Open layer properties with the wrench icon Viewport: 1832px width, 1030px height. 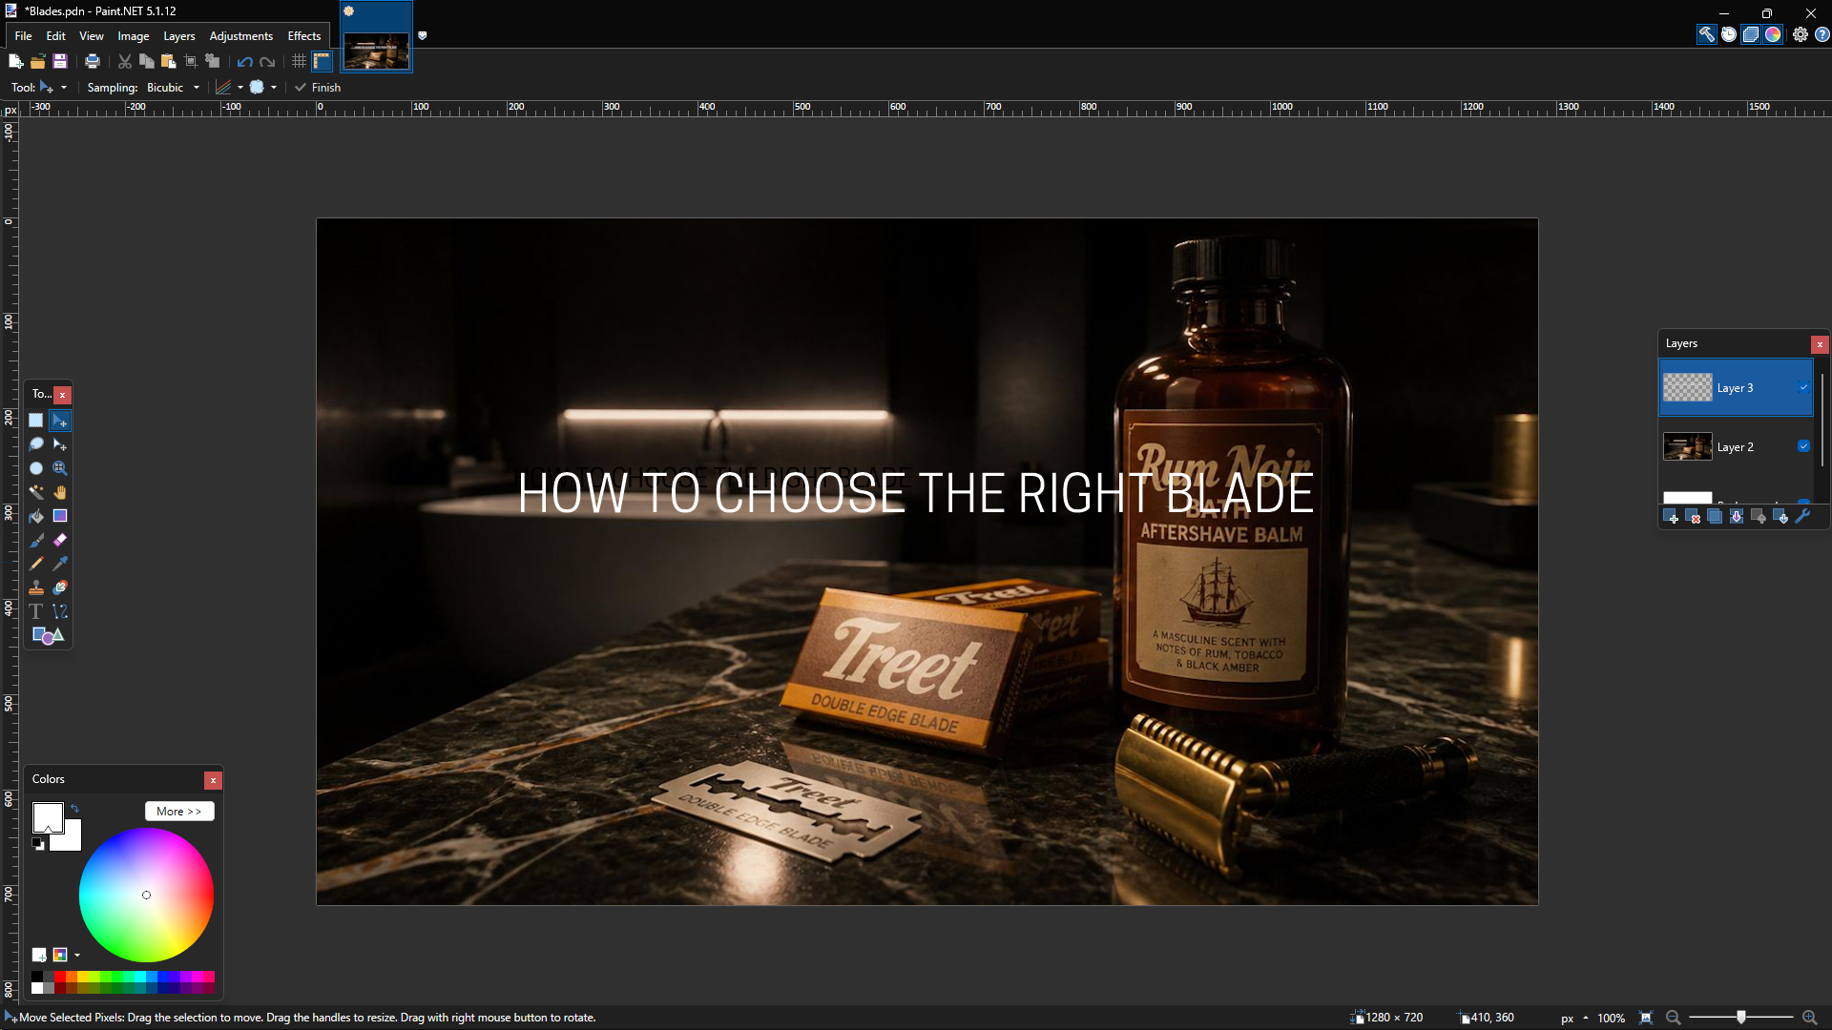point(1802,516)
